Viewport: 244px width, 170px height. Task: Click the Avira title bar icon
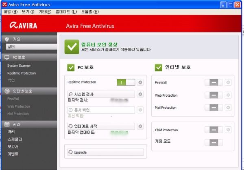(4, 4)
